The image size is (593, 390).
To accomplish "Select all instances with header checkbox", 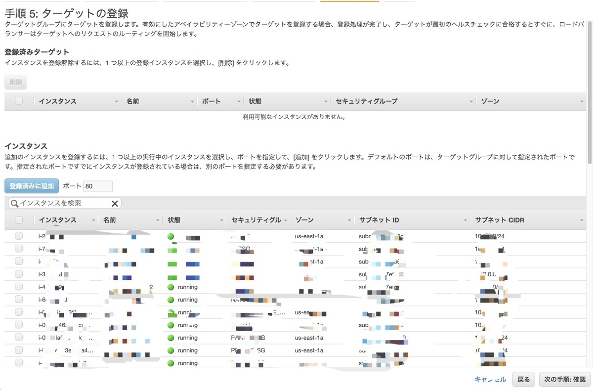I will pos(19,219).
